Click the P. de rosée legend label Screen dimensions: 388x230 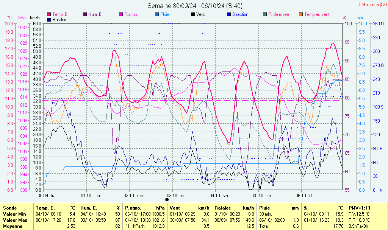point(278,15)
